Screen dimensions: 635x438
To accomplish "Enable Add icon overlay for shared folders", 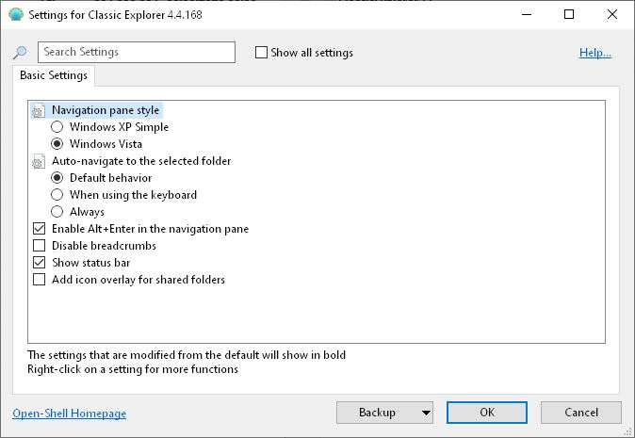I will pyautogui.click(x=40, y=280).
